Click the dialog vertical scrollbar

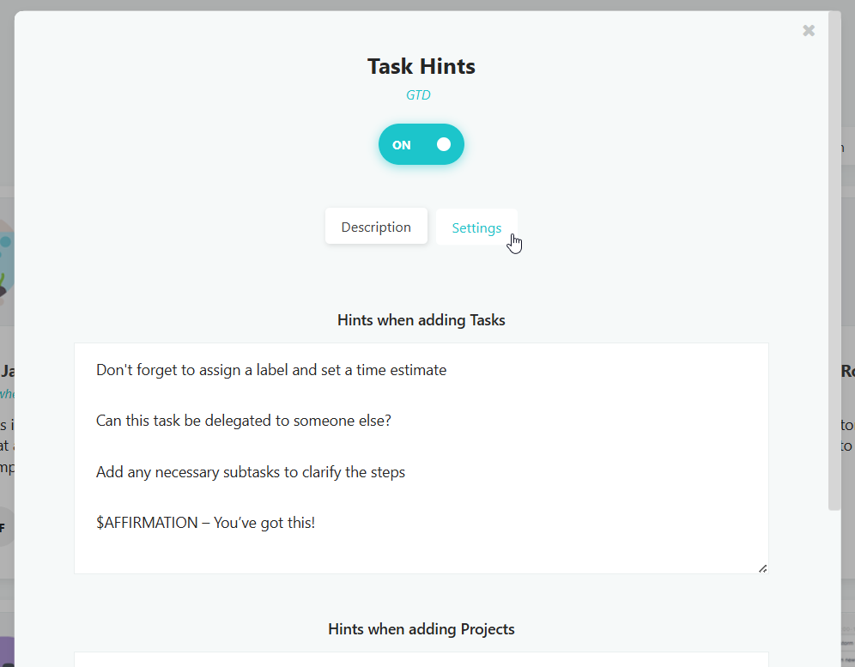click(834, 261)
